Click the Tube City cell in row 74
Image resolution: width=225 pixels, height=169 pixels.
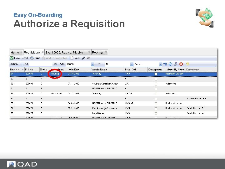(97, 74)
